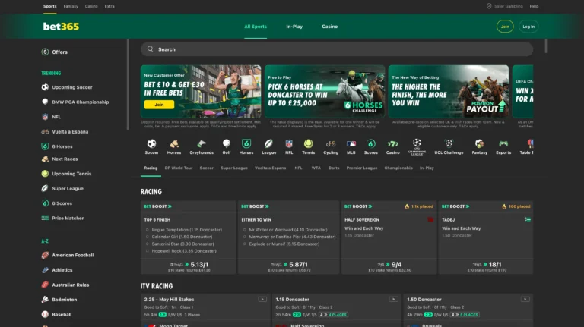This screenshot has height=327, width=584.
Task: Play the 1.15 Doncaster race stream
Action: (x=392, y=299)
